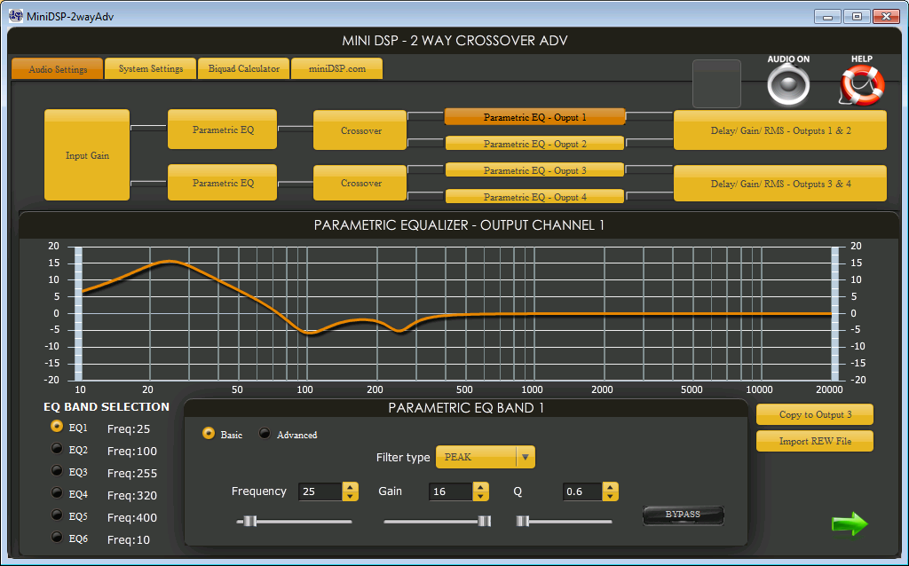Viewport: 909px width, 566px height.
Task: Click the Freq:400 label of EQ5
Action: [132, 517]
